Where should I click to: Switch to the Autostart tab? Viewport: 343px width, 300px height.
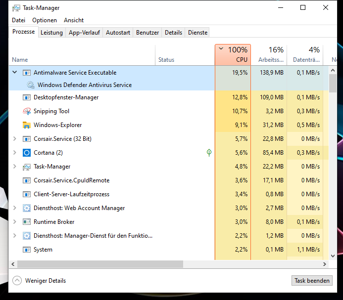click(118, 33)
